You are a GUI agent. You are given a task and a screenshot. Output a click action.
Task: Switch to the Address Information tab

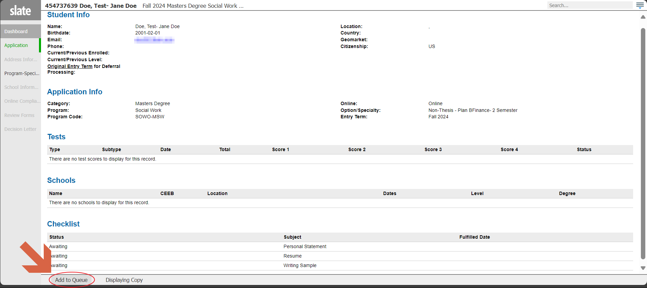point(21,59)
